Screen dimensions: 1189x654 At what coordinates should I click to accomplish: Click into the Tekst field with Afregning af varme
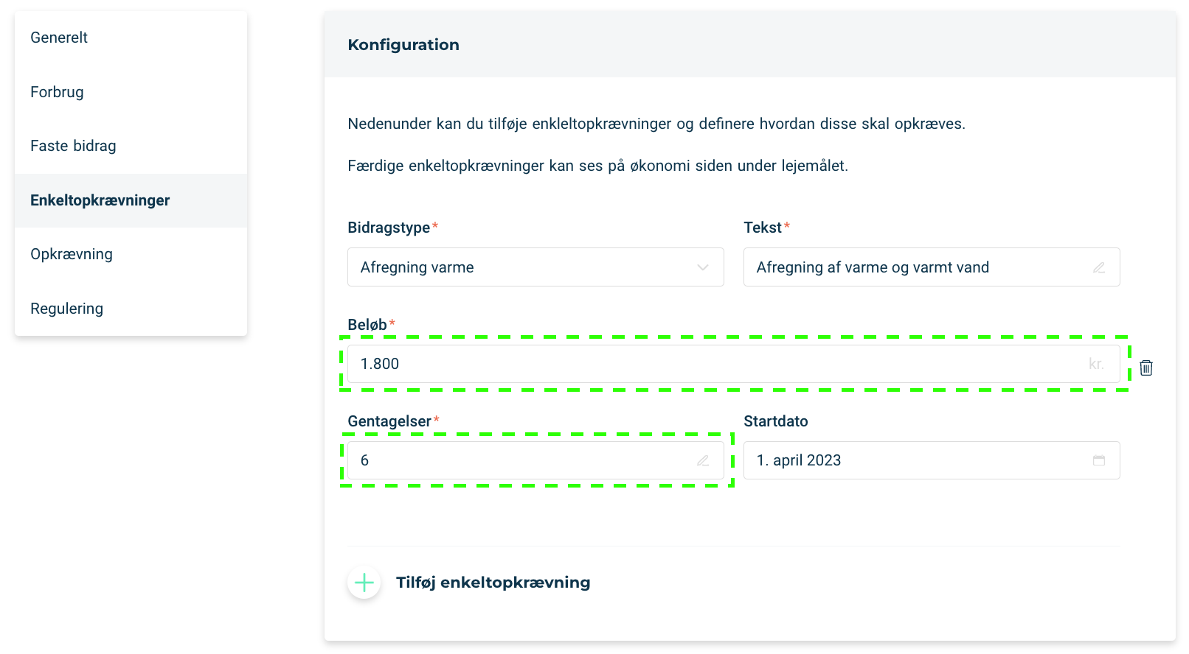(932, 267)
